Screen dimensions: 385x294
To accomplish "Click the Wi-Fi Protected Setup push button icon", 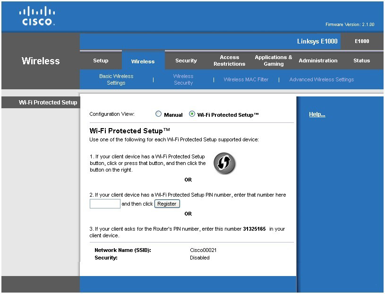I will pos(224,164).
